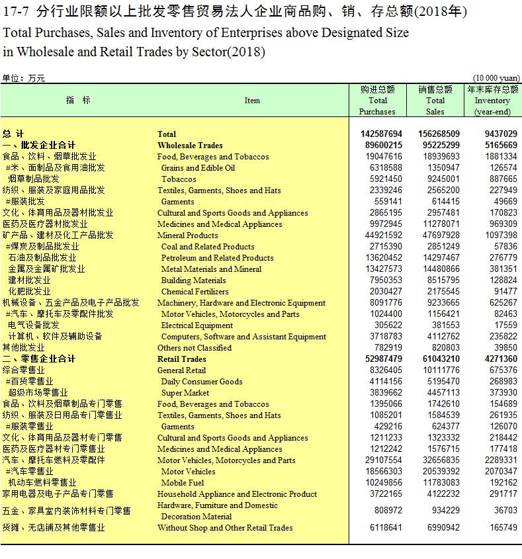Select the 'Mineral Products' row label
This screenshot has width=522, height=559.
(x=187, y=236)
